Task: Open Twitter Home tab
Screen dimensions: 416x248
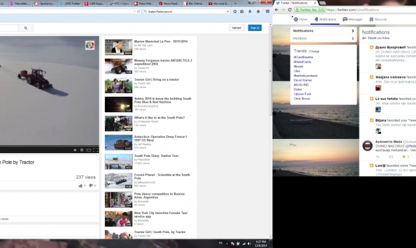Action: pos(301,19)
